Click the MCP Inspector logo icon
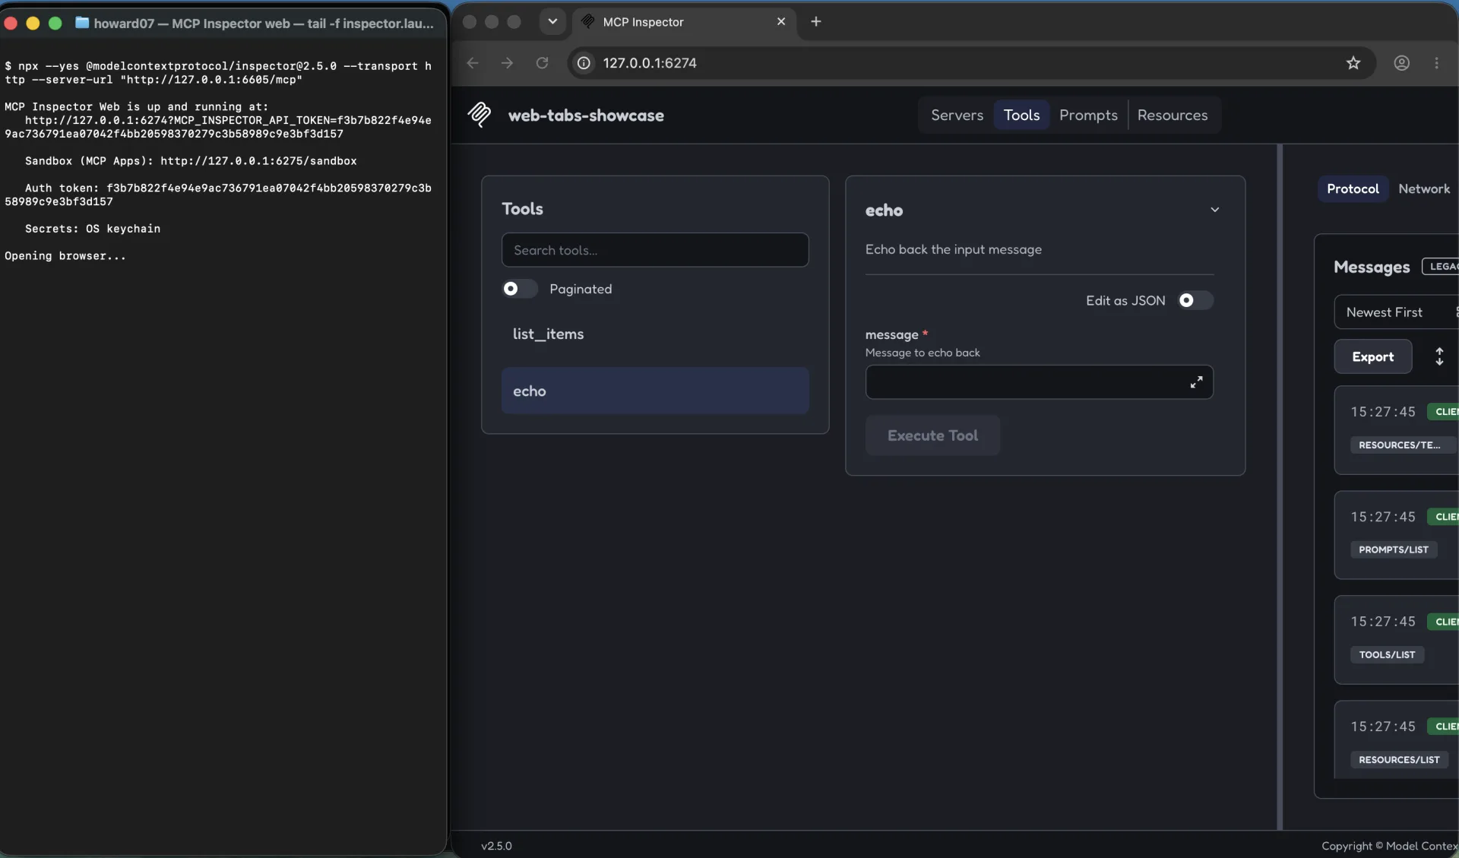1459x858 pixels. pos(479,115)
